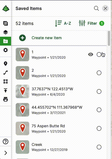Open the help question mark icon
Image resolution: width=112 pixels, height=159 pixels.
6,141
